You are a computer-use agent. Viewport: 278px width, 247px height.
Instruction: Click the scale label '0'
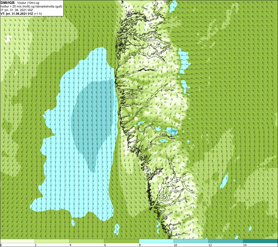click(1, 245)
